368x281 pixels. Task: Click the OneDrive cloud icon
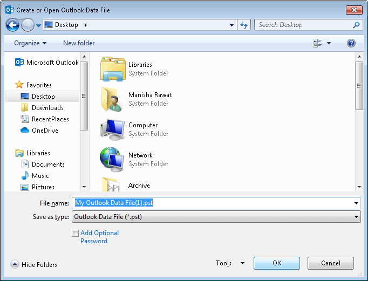[25, 130]
